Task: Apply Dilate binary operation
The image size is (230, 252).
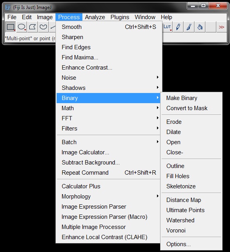Action: [191, 132]
